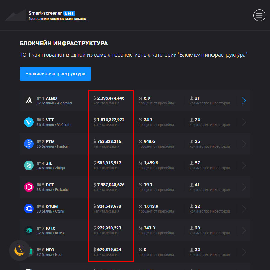Click ZIL investor count 57
Image resolution: width=270 pixels, height=270 pixels.
(x=197, y=163)
